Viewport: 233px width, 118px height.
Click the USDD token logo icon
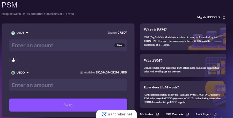point(13,73)
